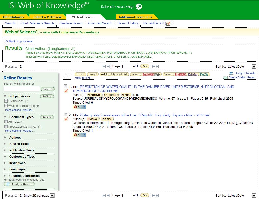Click the Back to previous link
The image size is (259, 199).
click(x=19, y=41)
